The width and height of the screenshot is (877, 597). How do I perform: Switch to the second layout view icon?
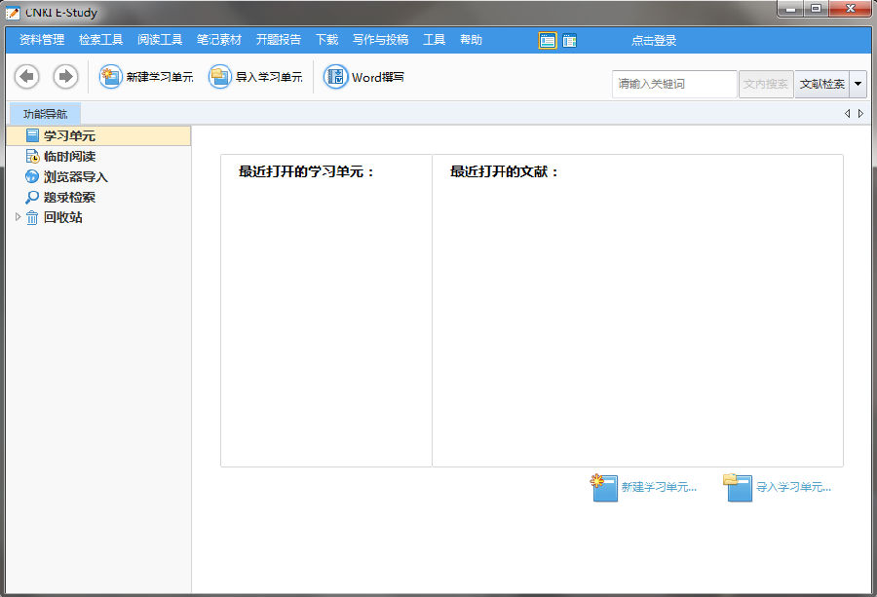[569, 40]
